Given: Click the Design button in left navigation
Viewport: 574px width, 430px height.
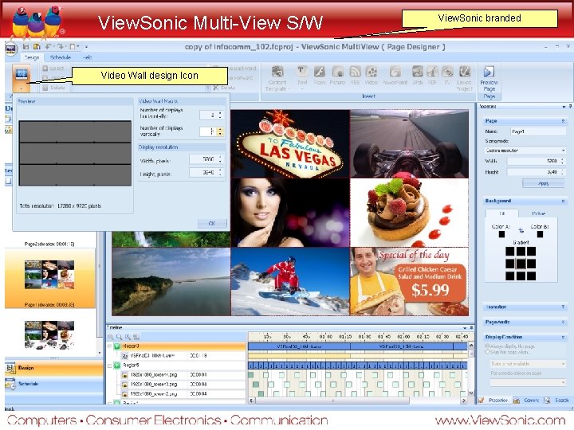Looking at the screenshot, I should point(54,369).
